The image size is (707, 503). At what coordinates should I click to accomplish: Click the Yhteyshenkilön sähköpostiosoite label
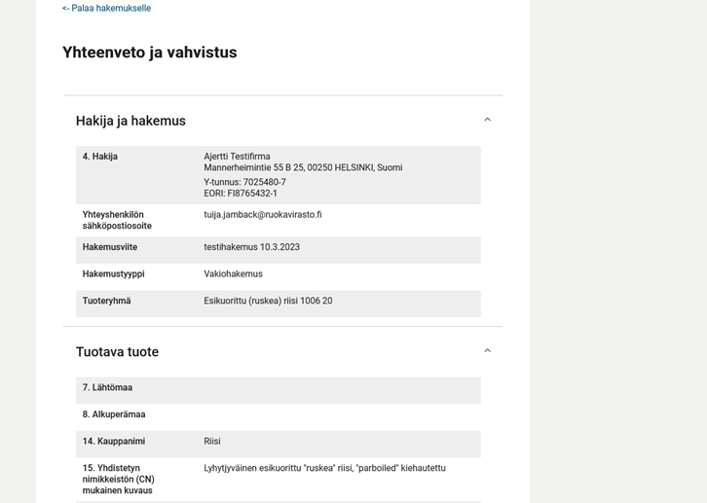(117, 220)
